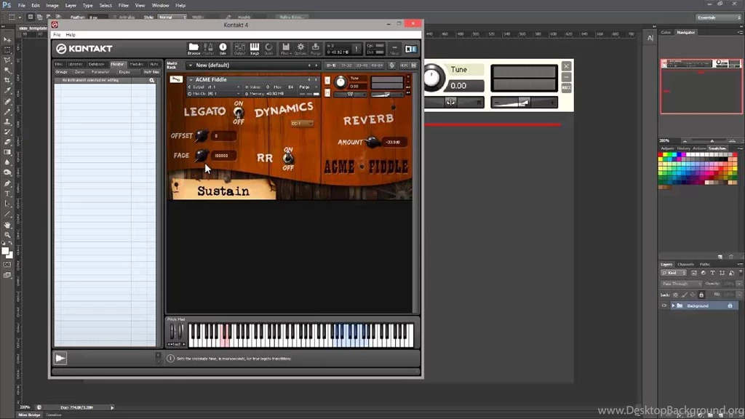Hide the Background layer in Photoshop
The width and height of the screenshot is (745, 419).
point(663,306)
